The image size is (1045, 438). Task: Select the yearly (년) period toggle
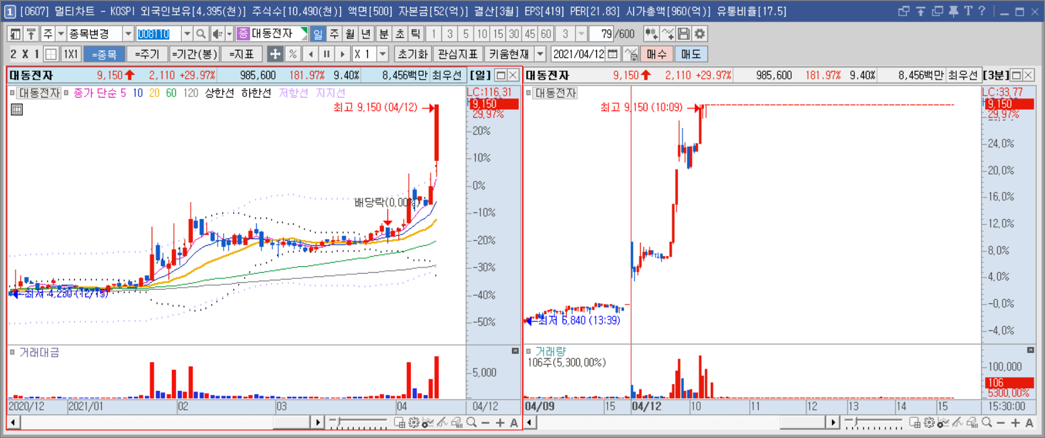(366, 34)
